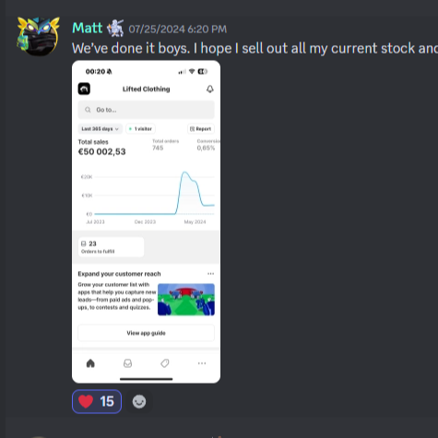Open the Report button

point(201,129)
